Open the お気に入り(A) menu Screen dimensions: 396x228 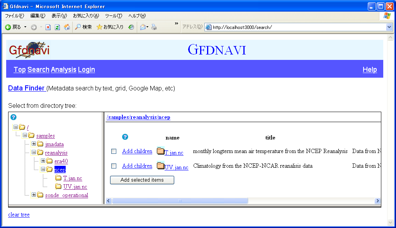[86, 16]
